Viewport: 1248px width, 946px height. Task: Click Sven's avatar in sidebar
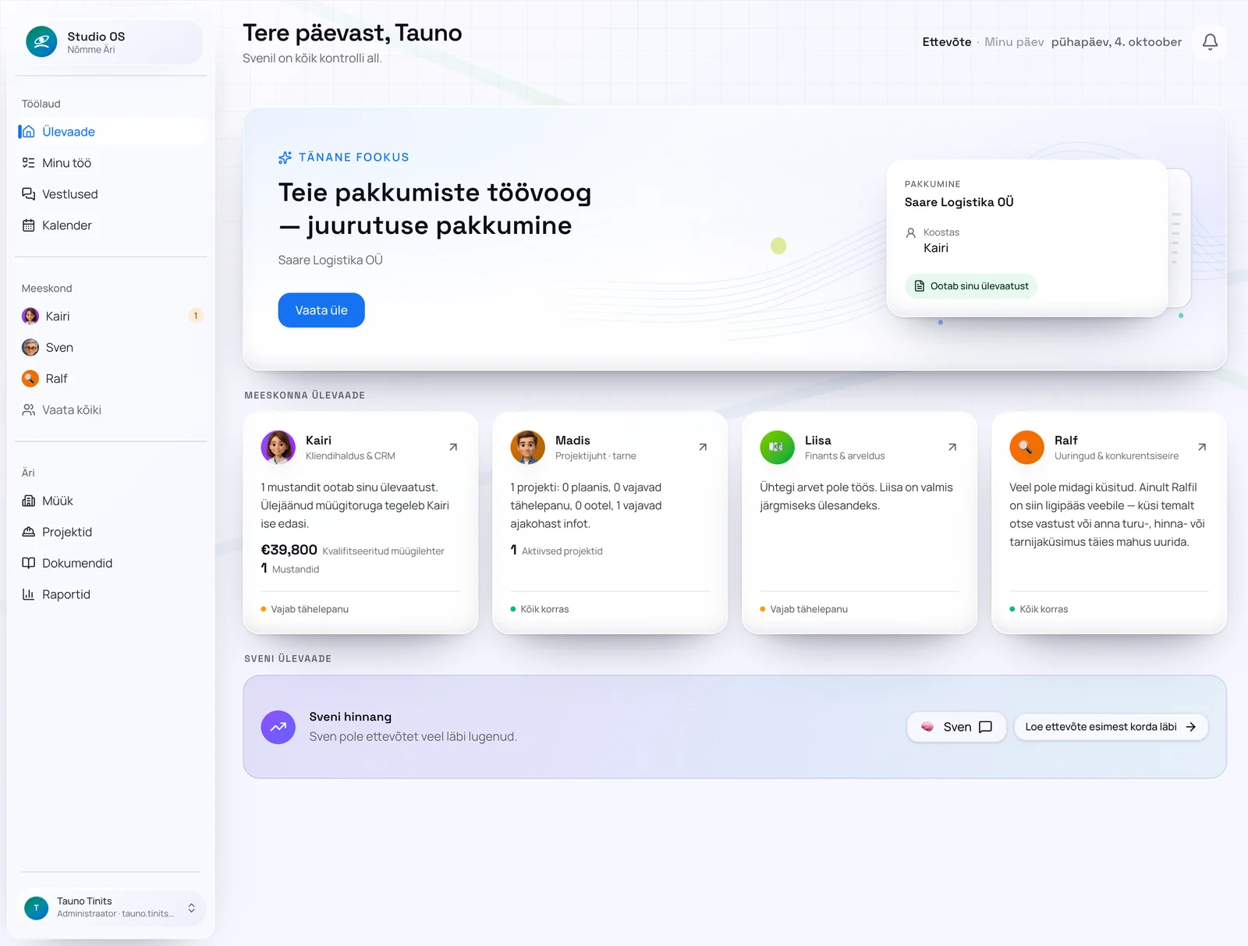pos(30,347)
